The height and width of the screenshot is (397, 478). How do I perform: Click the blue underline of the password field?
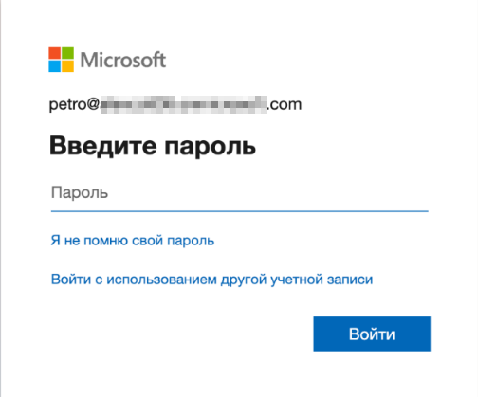click(240, 211)
